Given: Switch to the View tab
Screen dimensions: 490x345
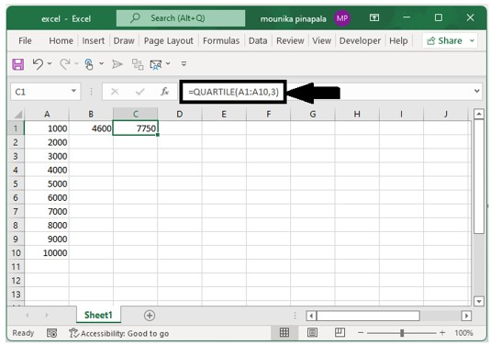Looking at the screenshot, I should (x=321, y=40).
